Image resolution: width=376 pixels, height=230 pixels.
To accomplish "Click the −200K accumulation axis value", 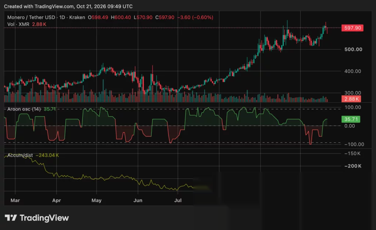I will 353,166.
